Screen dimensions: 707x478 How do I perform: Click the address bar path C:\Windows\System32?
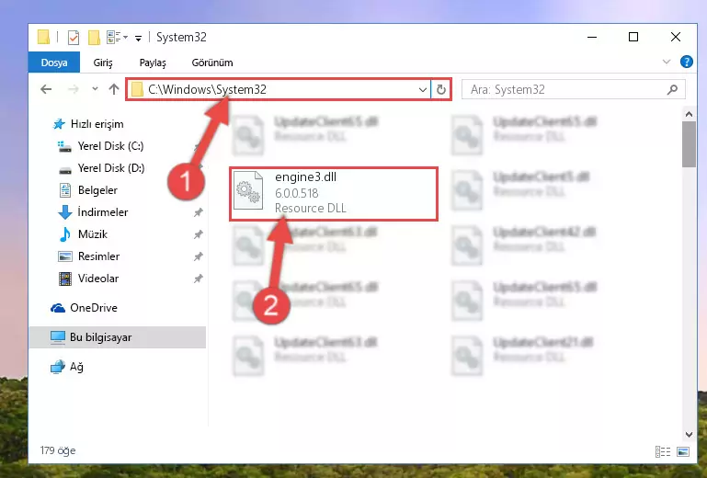pyautogui.click(x=208, y=89)
